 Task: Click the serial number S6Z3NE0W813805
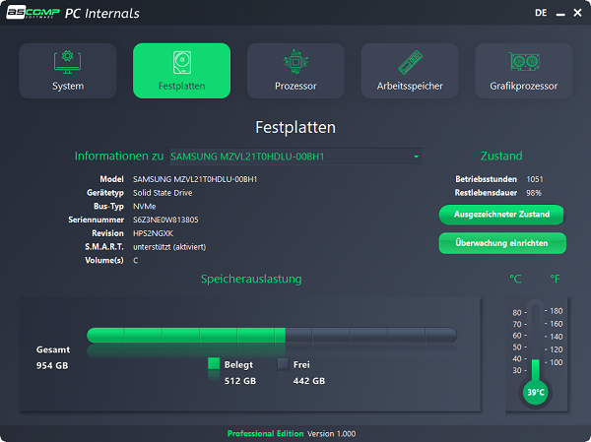[x=165, y=221]
